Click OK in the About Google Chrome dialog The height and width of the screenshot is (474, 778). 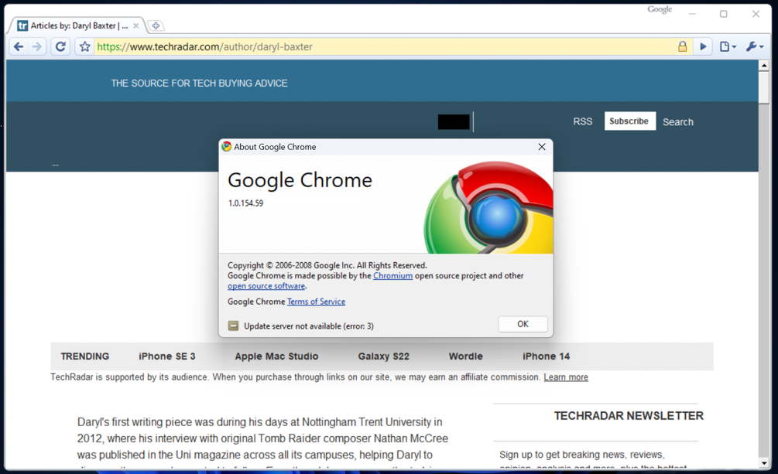pyautogui.click(x=523, y=324)
